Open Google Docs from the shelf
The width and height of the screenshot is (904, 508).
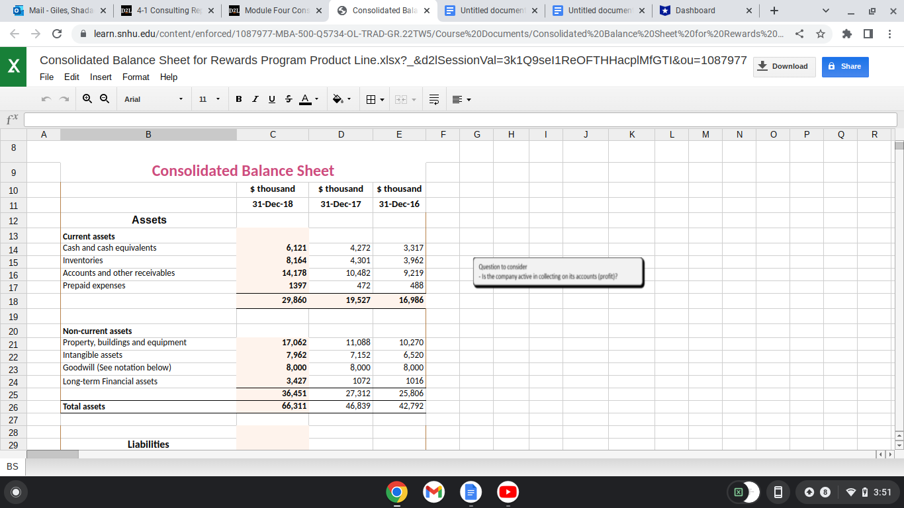pyautogui.click(x=471, y=492)
